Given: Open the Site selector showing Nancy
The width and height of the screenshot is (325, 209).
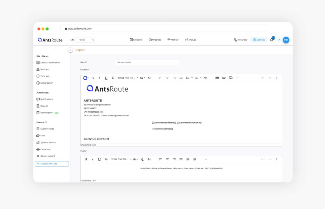Looking at the screenshot, I should (x=85, y=40).
